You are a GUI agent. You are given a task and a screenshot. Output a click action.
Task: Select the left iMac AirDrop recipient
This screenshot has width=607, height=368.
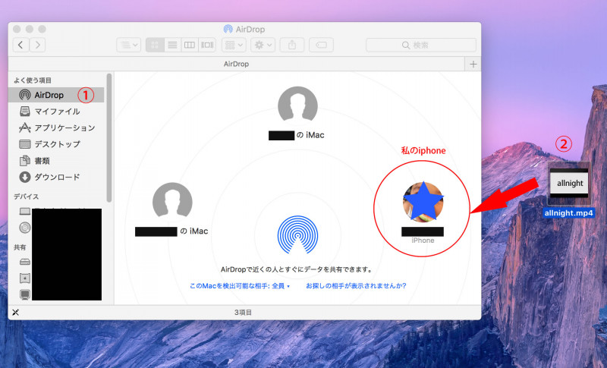172,202
